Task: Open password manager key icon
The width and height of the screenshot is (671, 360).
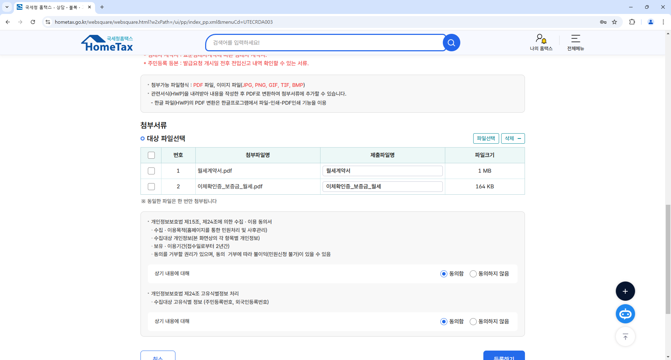Action: pyautogui.click(x=603, y=22)
